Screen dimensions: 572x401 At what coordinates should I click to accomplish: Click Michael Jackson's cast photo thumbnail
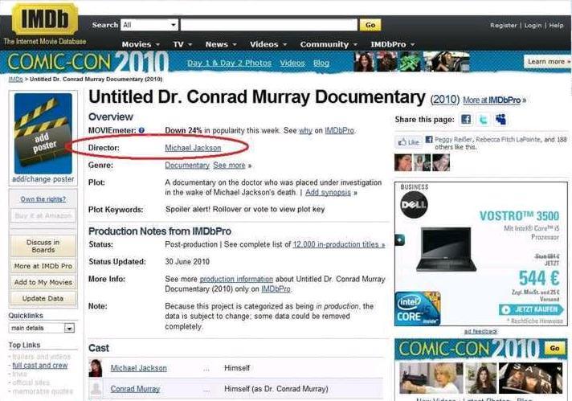point(96,368)
